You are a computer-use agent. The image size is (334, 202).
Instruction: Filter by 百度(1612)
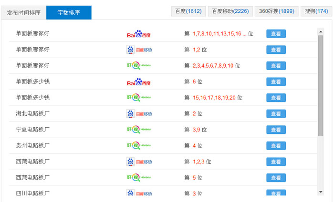click(x=188, y=11)
